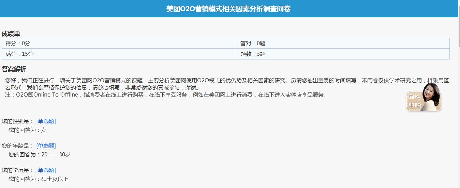This screenshot has width=460, height=188.
Task: Click the intro paragraph starting 您好，我们正在进行
Action: coord(227,84)
